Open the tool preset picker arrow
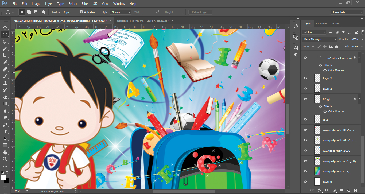This screenshot has width=365, height=194. 13,12
